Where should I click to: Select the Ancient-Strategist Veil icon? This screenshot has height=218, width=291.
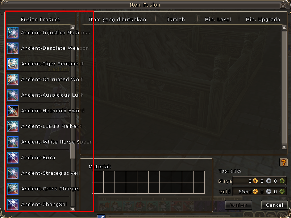click(13, 173)
